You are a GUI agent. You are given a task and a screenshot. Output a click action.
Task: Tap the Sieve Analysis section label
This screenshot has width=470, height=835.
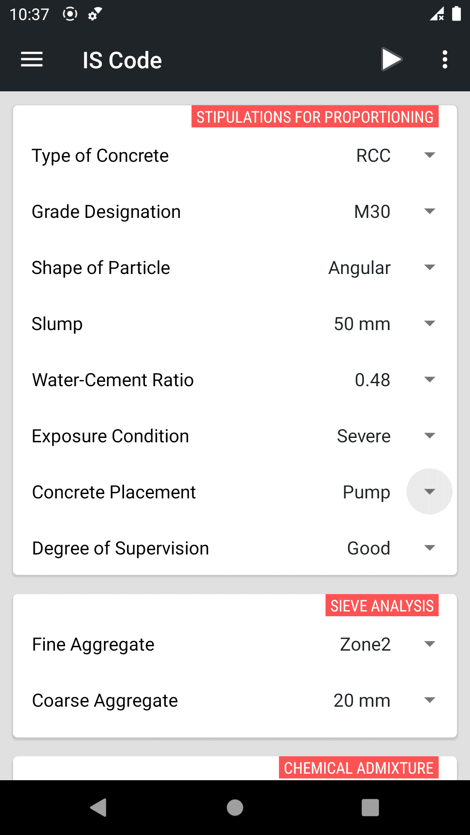coord(382,605)
